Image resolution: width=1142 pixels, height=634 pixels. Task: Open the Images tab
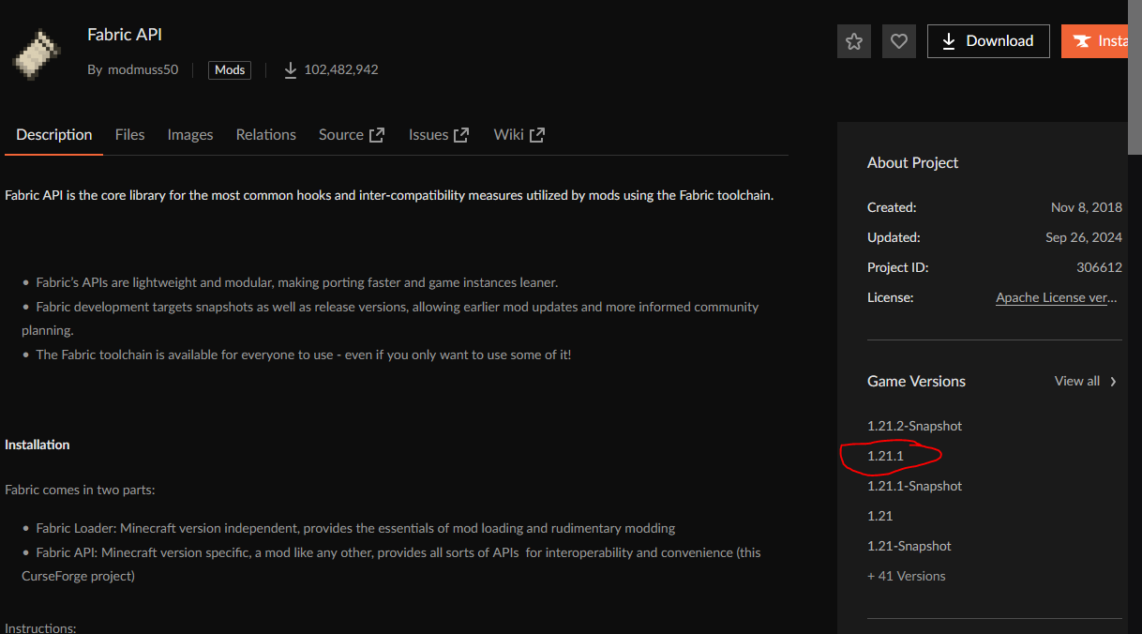click(x=190, y=135)
